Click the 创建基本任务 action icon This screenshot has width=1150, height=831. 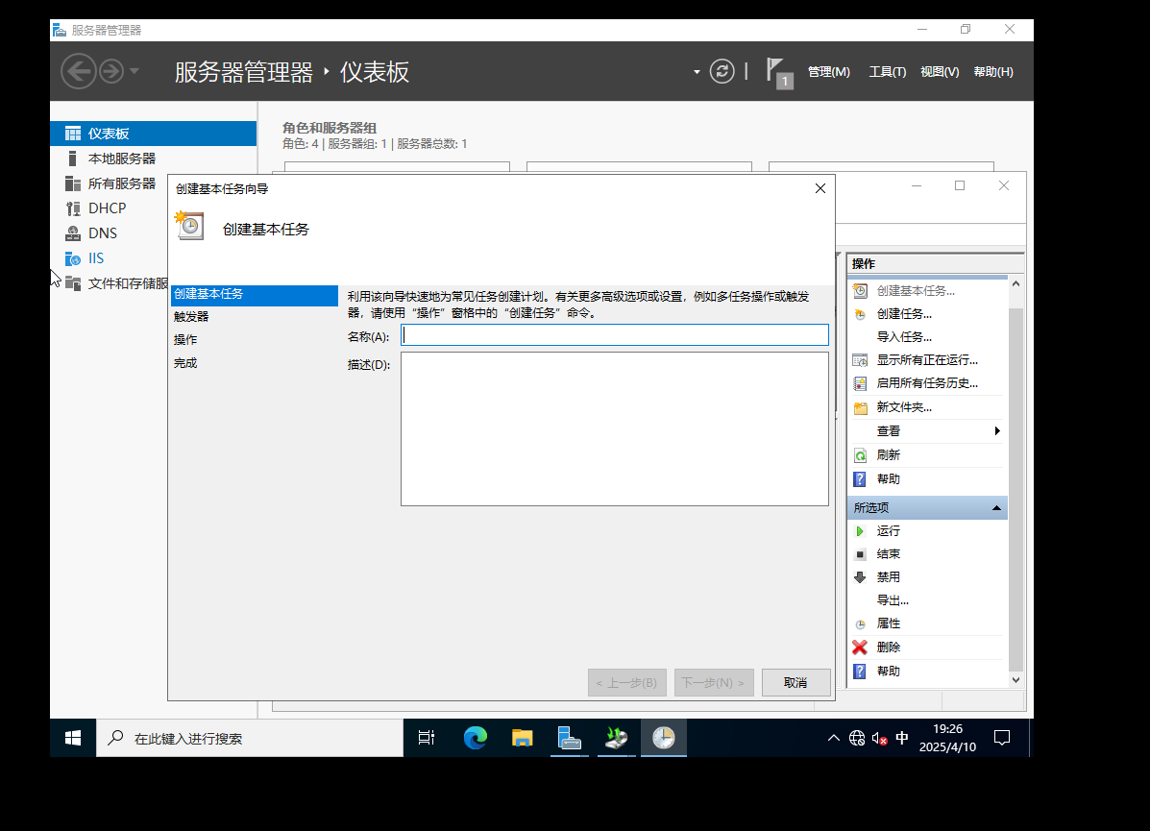(x=860, y=291)
